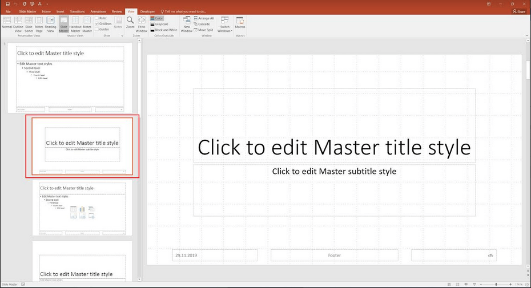Click the Slide Master view button

pos(64,24)
